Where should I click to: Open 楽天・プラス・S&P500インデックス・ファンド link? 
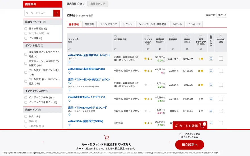(88, 107)
